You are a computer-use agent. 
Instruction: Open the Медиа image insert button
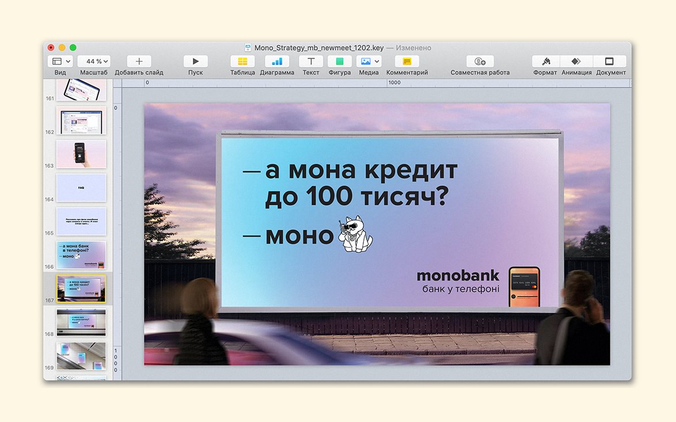[366, 61]
